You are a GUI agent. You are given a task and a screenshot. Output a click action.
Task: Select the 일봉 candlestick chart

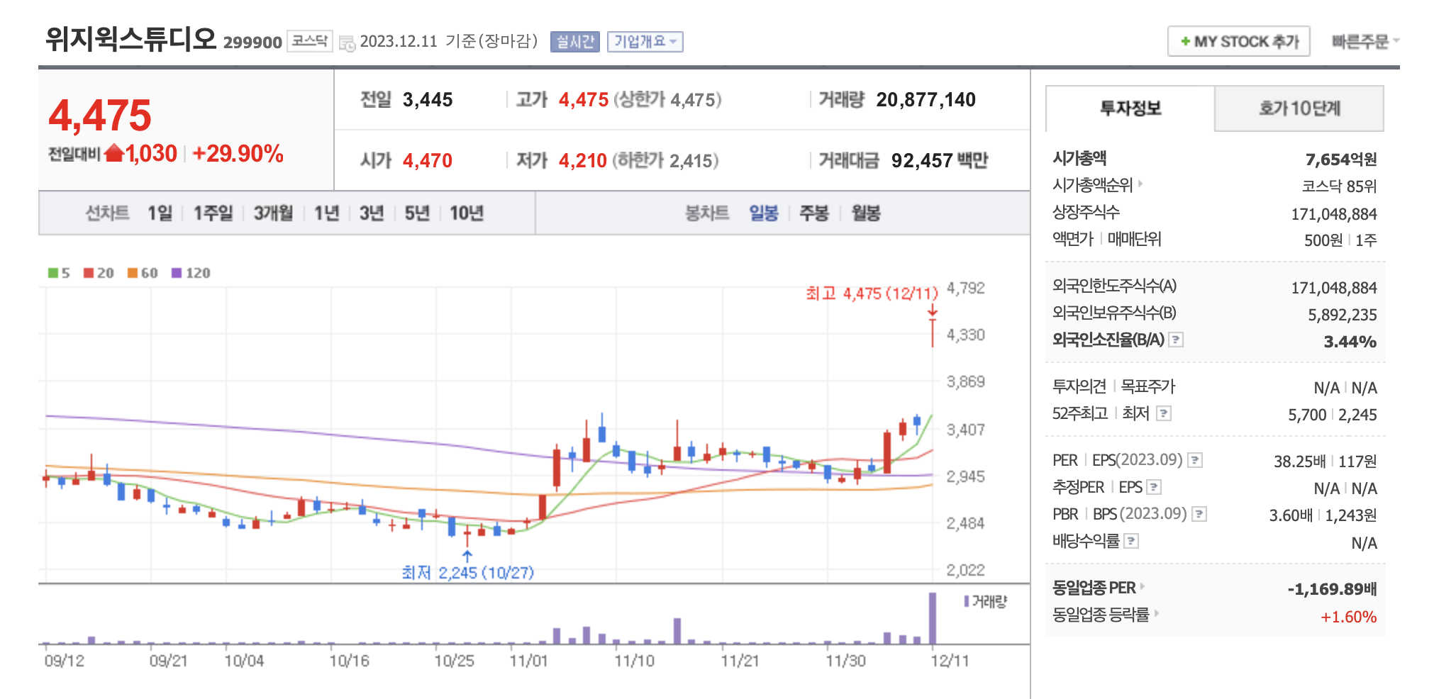click(x=764, y=213)
